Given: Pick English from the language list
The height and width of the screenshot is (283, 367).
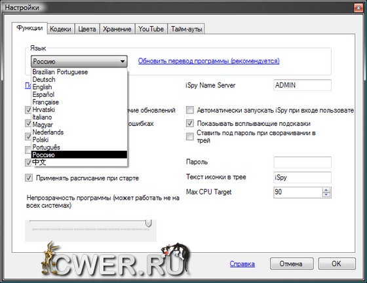Looking at the screenshot, I should pos(79,86).
